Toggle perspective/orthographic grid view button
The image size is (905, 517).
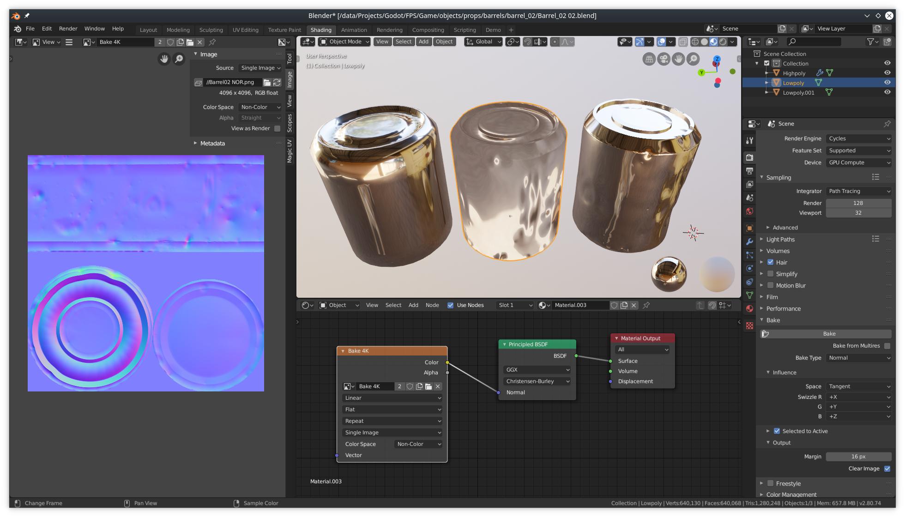[649, 59]
